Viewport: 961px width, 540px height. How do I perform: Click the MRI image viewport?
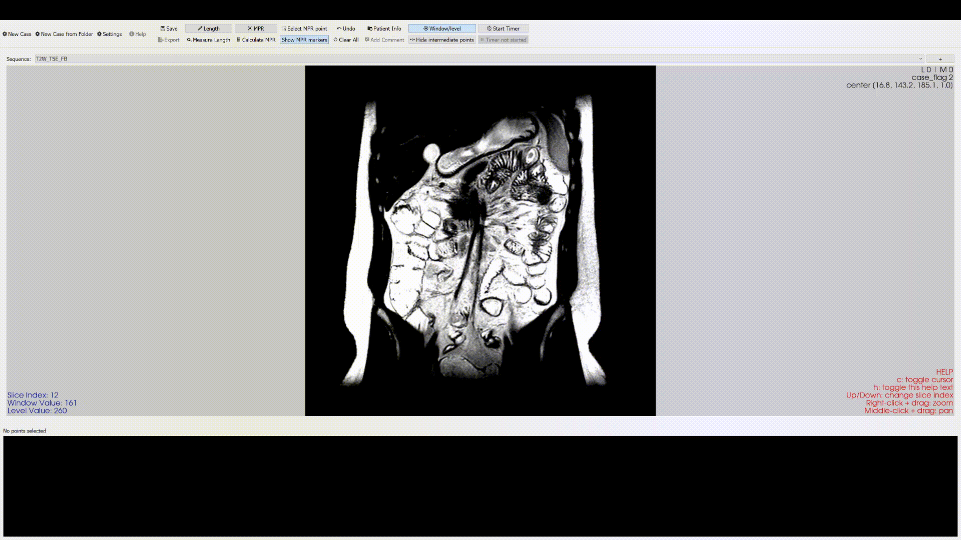480,240
